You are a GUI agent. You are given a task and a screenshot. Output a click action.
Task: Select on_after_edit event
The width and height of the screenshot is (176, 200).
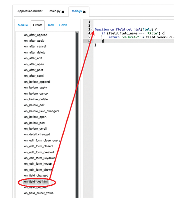pos(33,58)
